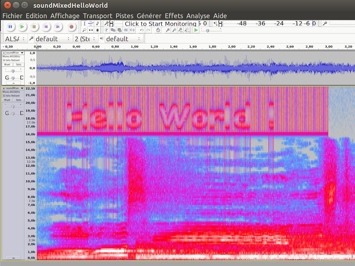Choose the Time Shift tool
This screenshot has width=355, height=266.
pyautogui.click(x=91, y=30)
